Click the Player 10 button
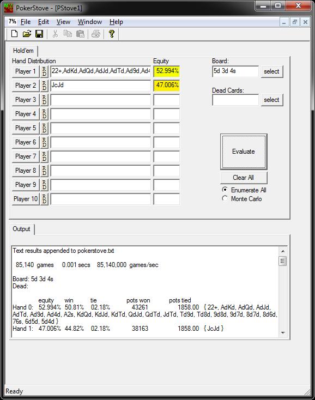 [26, 199]
